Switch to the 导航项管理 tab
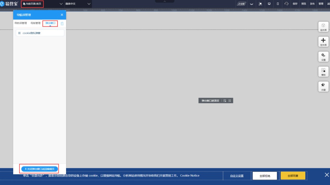This screenshot has height=185, width=330. (21, 23)
